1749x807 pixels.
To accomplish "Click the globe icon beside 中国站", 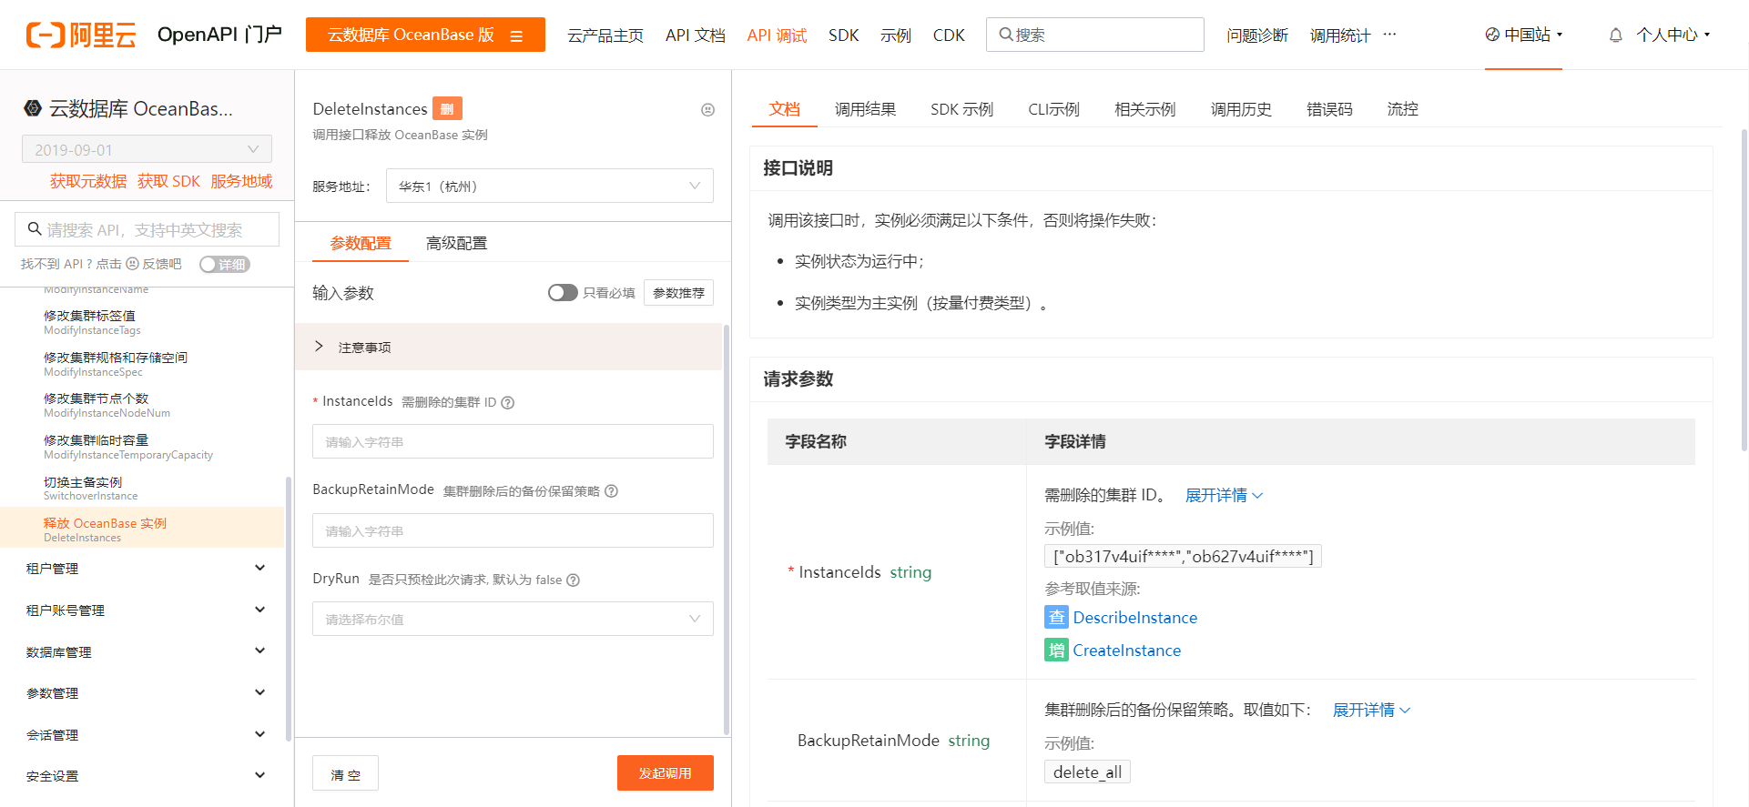I will 1492,35.
